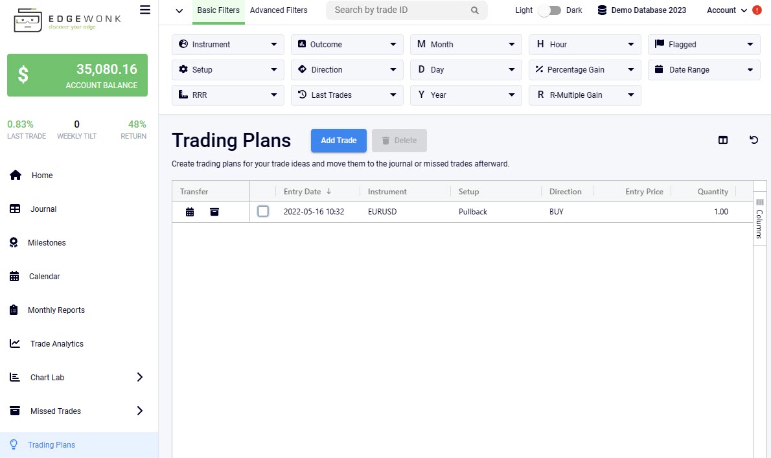Open the Percentage Gain filter dropdown
Screen dimensions: 771x458
584,70
